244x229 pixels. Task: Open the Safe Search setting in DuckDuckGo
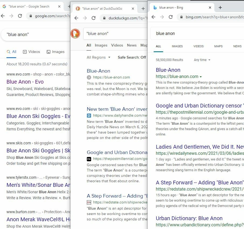(132, 58)
